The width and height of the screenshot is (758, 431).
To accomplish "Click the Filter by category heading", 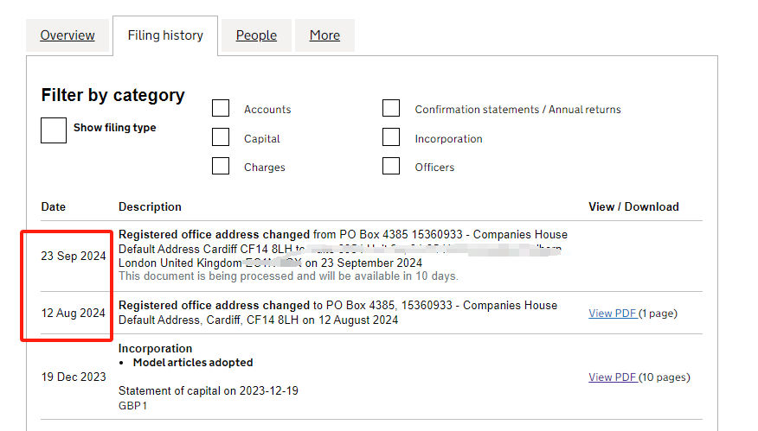I will pyautogui.click(x=112, y=95).
